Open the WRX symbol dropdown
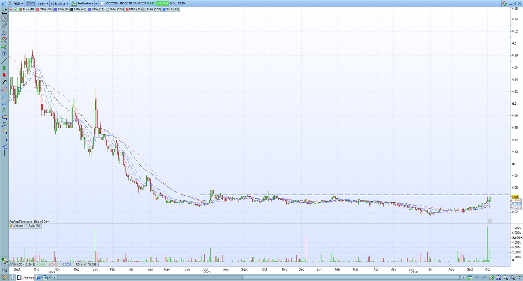The height and width of the screenshot is (281, 523). pos(18,3)
